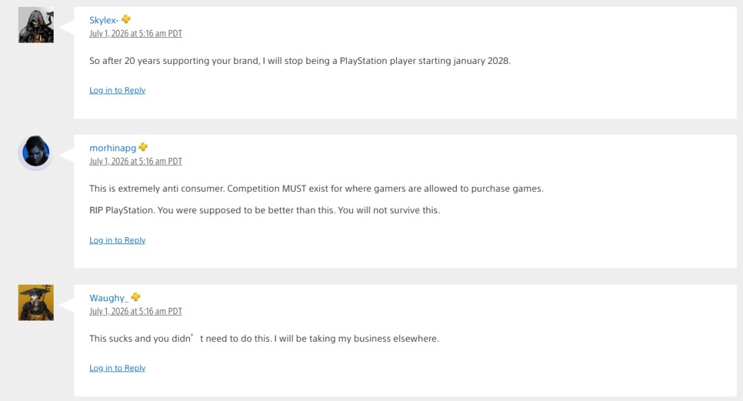Open the Skylex- username profile link
This screenshot has width=743, height=401.
point(104,21)
